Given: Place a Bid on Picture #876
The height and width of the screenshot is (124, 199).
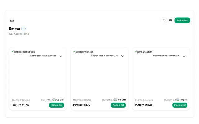Looking at the screenshot, I should coord(57,105).
